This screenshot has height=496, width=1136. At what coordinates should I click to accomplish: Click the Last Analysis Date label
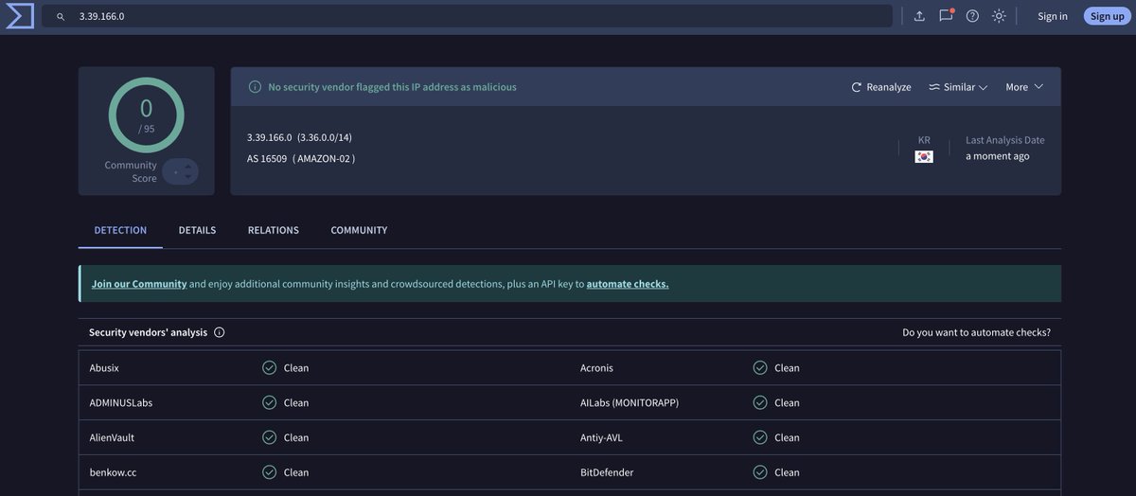pos(1005,140)
